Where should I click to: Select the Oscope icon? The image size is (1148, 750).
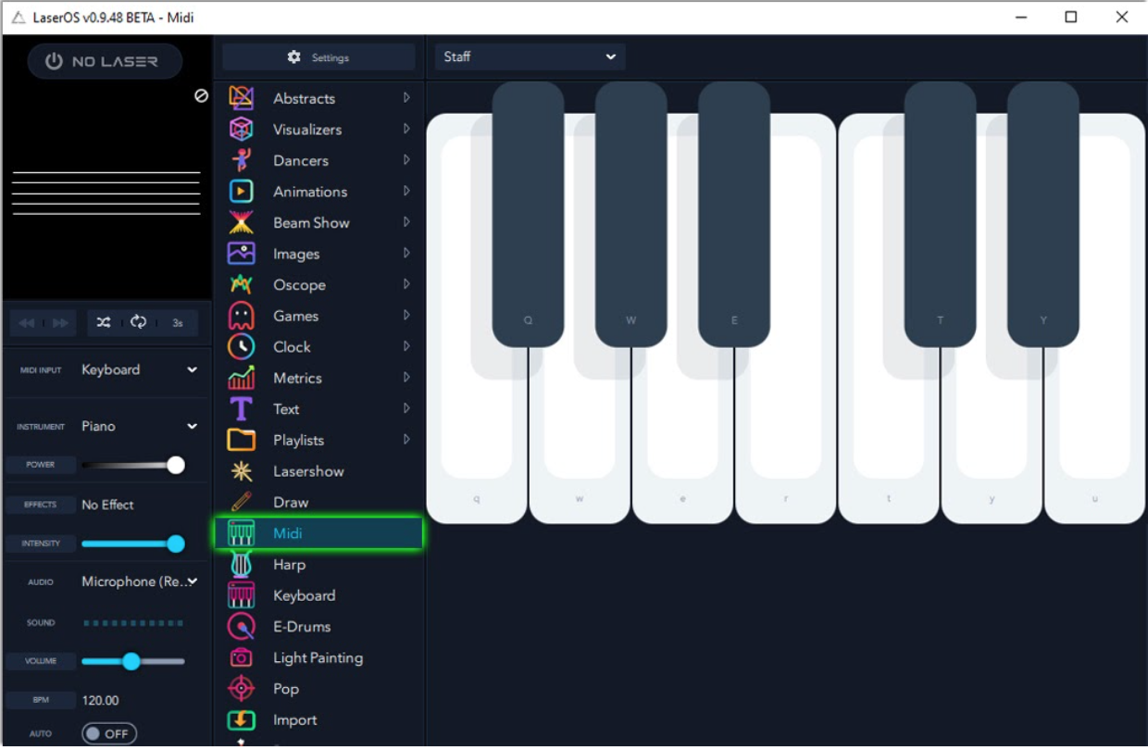coord(241,284)
